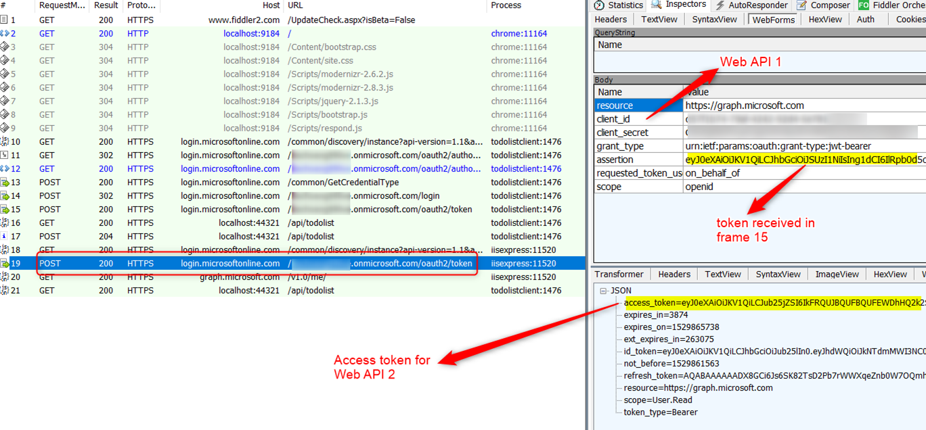Show the response inspector's TextView tab
This screenshot has height=430, width=926.
(x=723, y=274)
